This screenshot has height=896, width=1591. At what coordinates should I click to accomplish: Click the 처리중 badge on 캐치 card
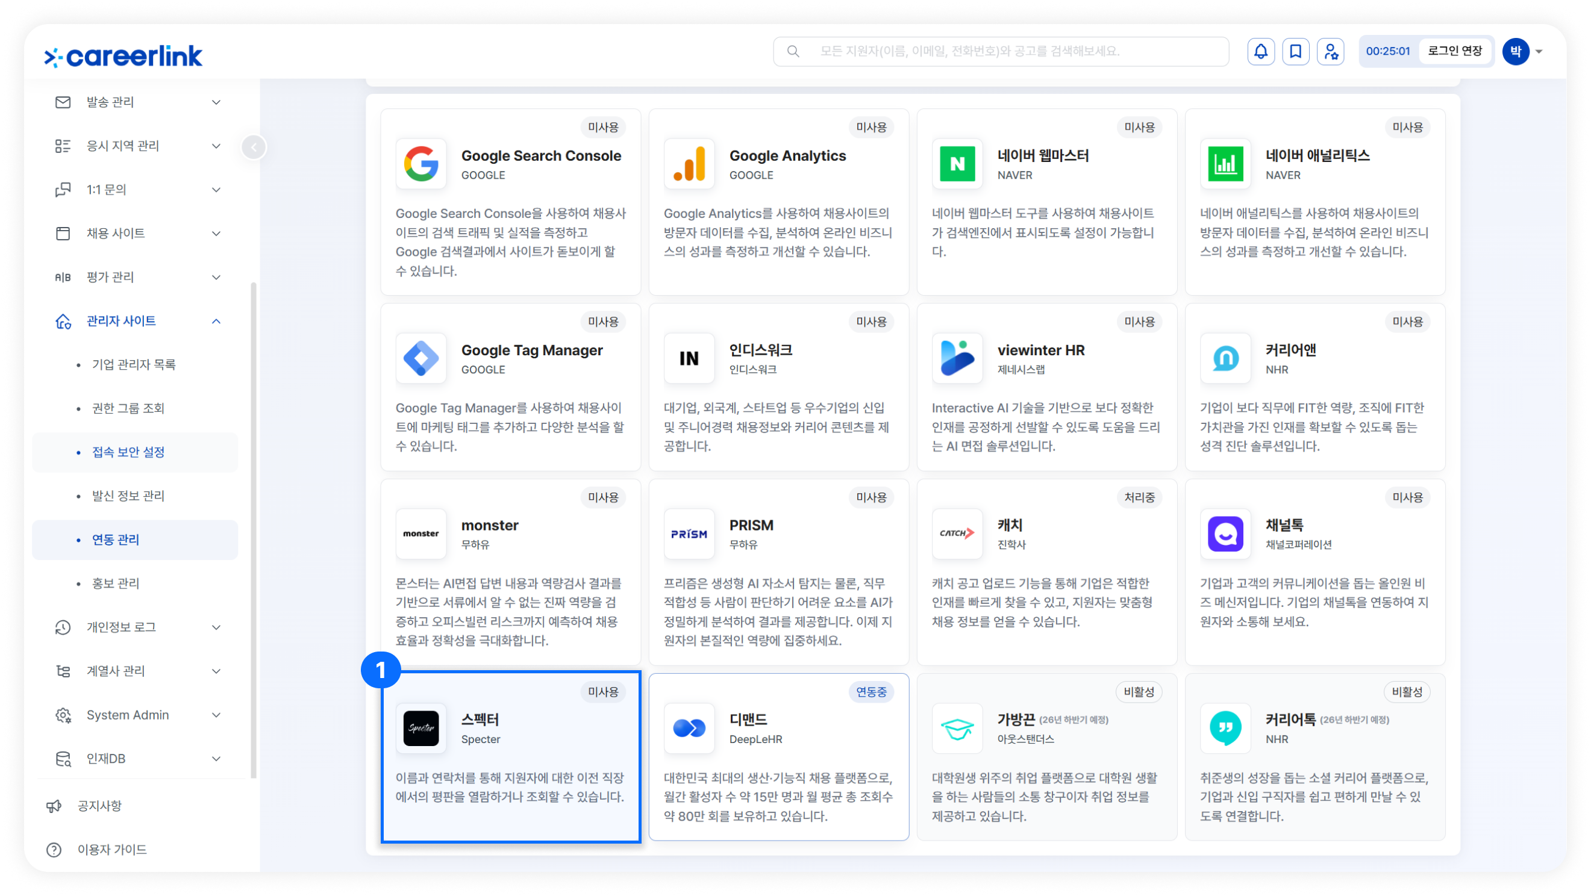[x=1140, y=498]
